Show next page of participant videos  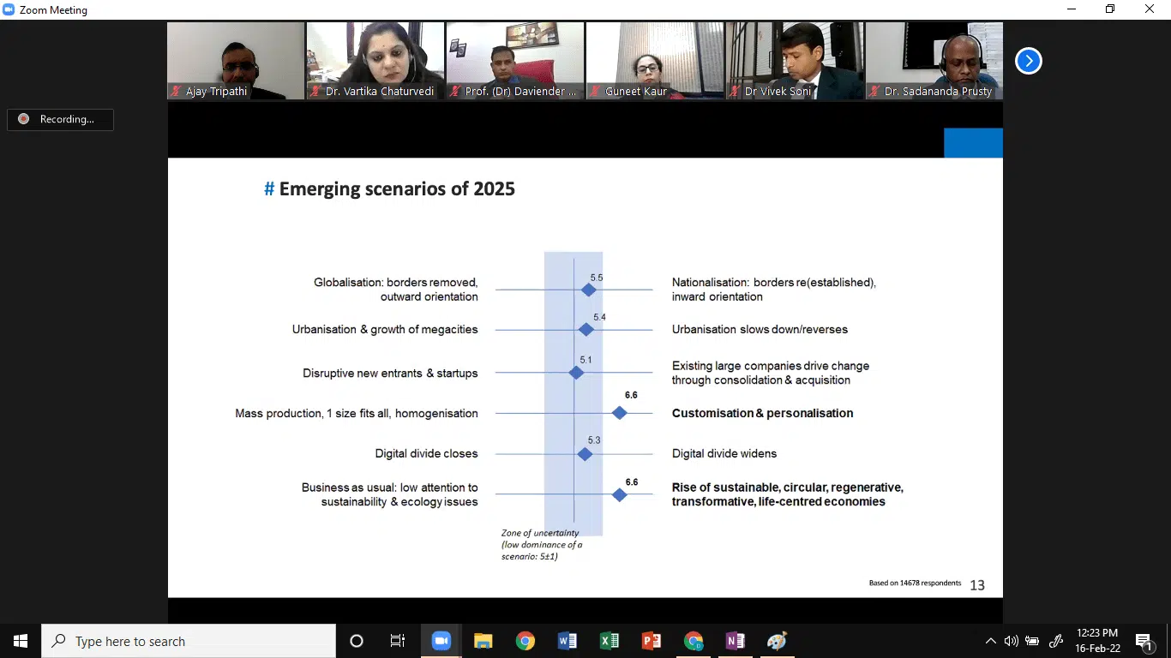(1028, 61)
